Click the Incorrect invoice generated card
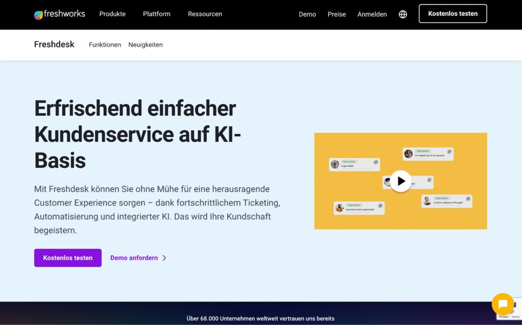 (359, 208)
